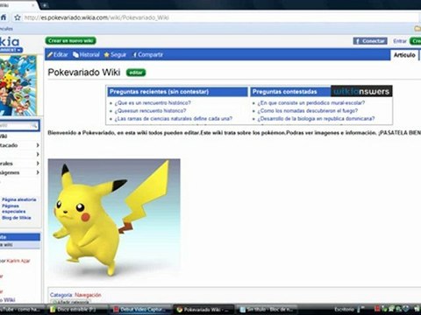Click the Facebook 'Conectar' button
421x315 pixels.
click(x=370, y=41)
